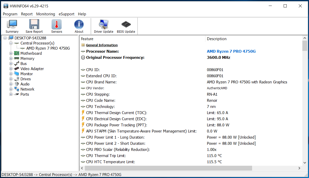Click the blue AMD Ryzen 7 PRO 4750G value

[x=231, y=51]
